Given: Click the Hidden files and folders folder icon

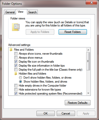Looking at the screenshot, I should [x=16, y=74].
